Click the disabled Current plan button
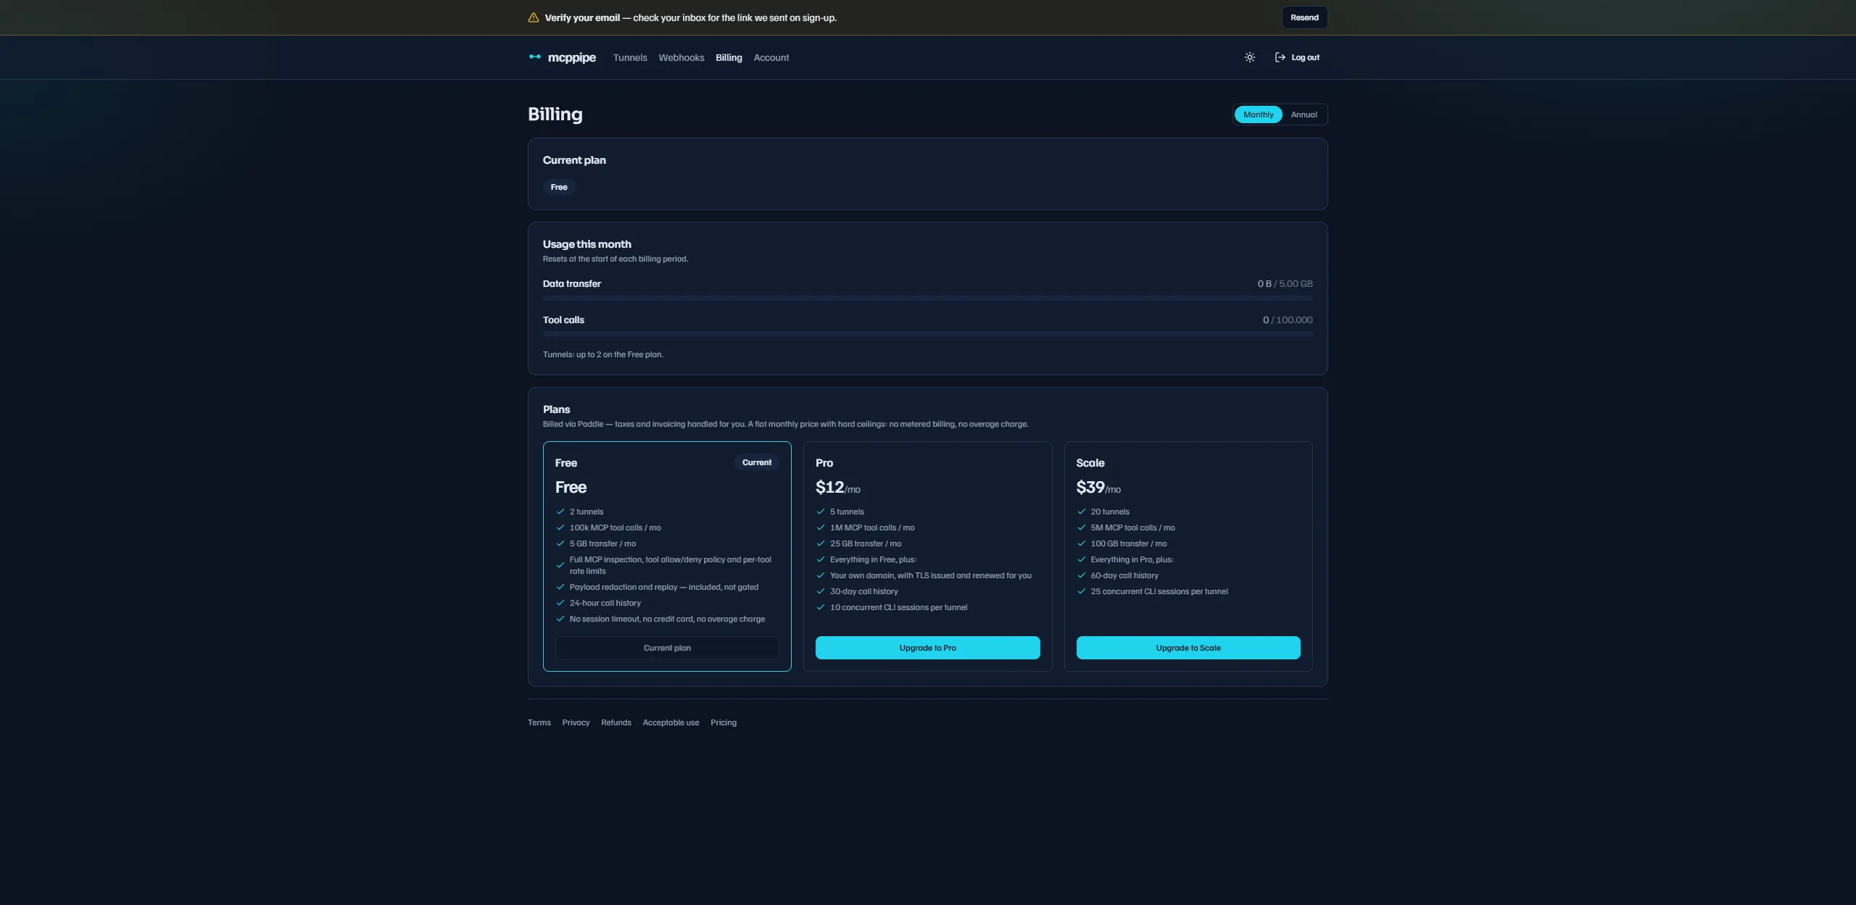Image resolution: width=1856 pixels, height=905 pixels. point(667,648)
